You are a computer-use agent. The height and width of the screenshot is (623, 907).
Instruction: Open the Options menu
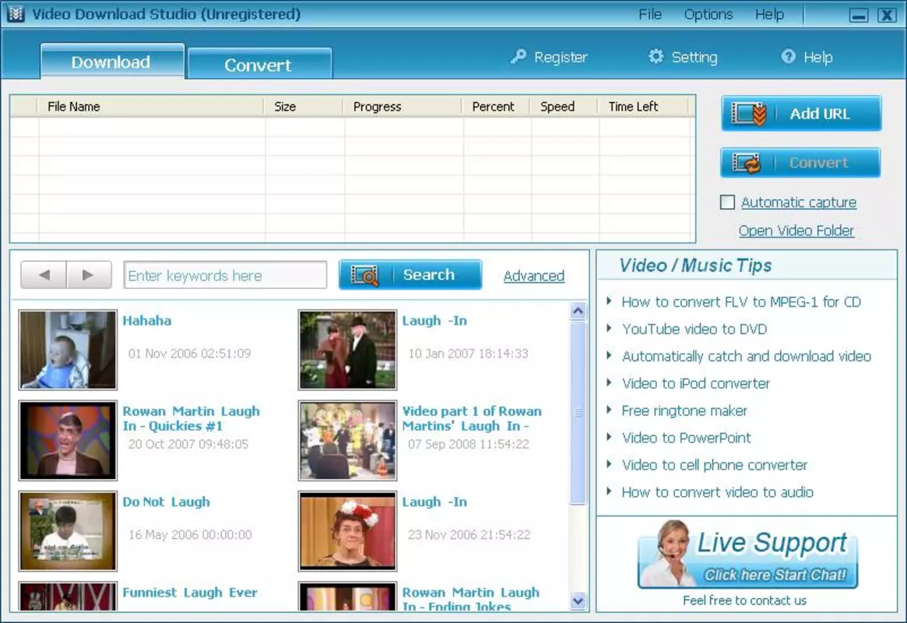[x=708, y=15]
